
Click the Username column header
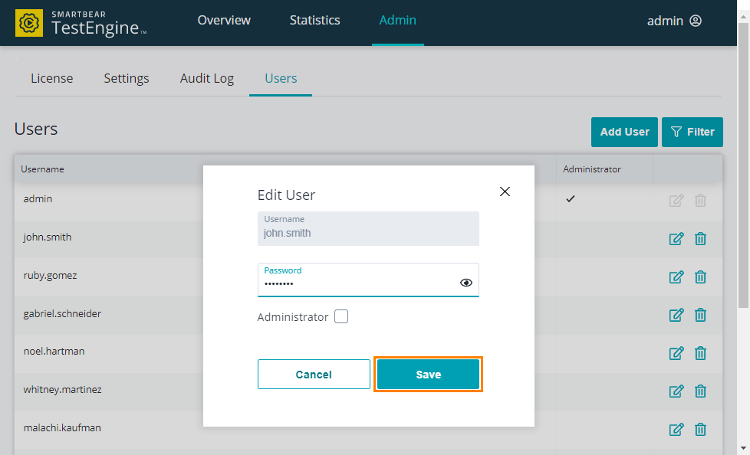(43, 169)
